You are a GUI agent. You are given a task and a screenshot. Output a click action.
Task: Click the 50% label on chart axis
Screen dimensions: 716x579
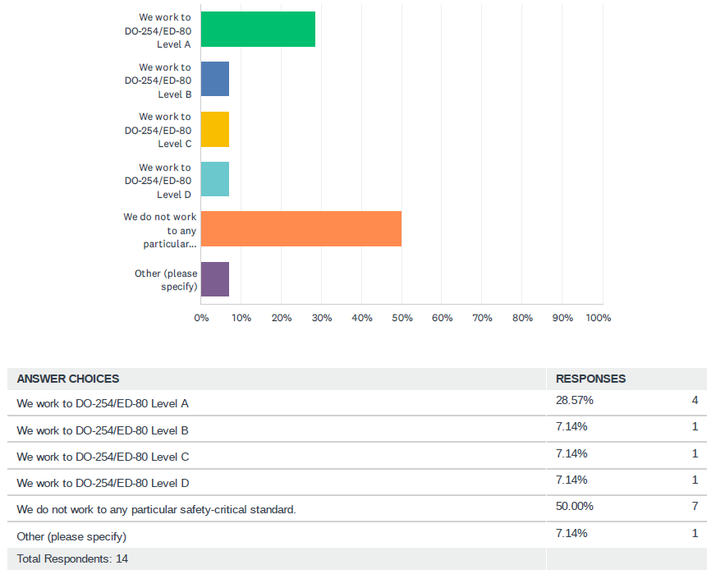pos(402,318)
